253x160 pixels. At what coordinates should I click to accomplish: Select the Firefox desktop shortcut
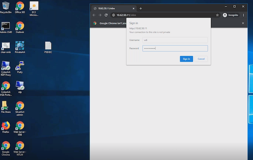pos(6,126)
